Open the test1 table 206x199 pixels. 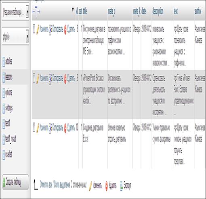coord(8,123)
